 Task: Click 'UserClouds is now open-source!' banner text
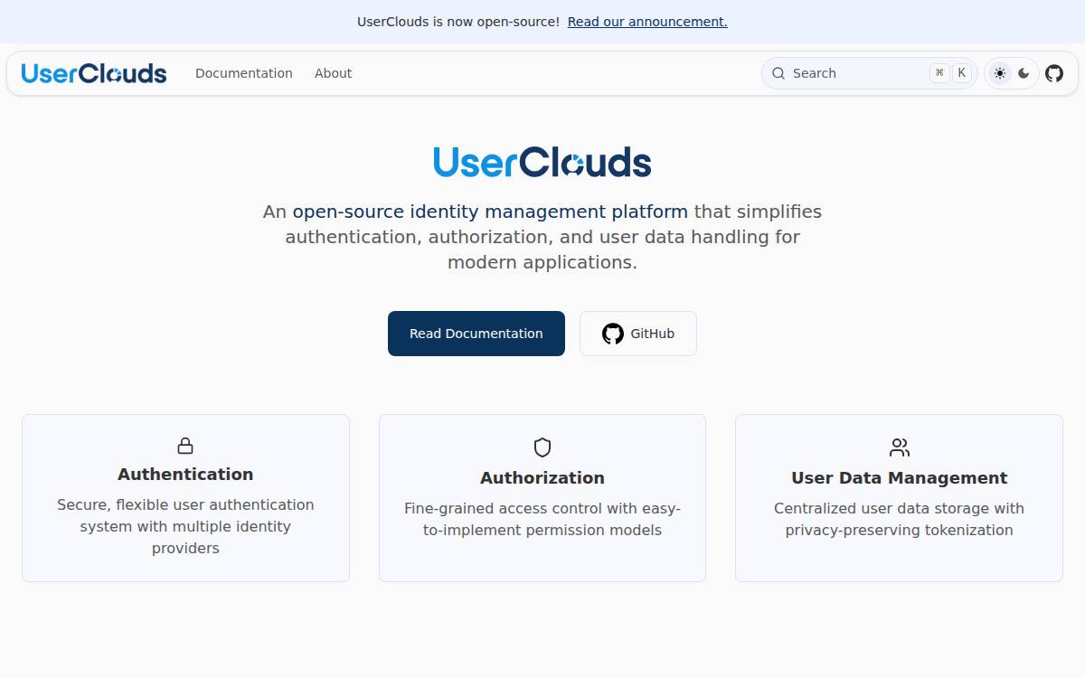click(x=458, y=22)
